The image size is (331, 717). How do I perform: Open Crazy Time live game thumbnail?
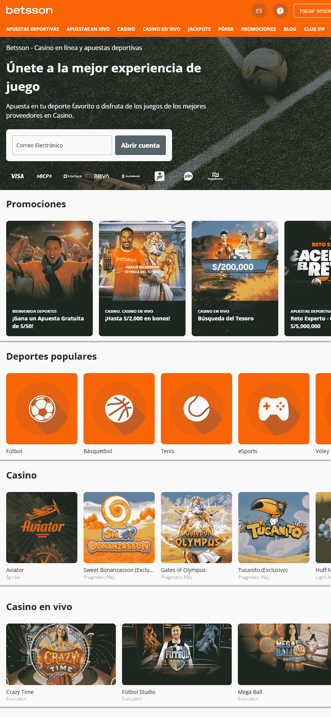(61, 654)
